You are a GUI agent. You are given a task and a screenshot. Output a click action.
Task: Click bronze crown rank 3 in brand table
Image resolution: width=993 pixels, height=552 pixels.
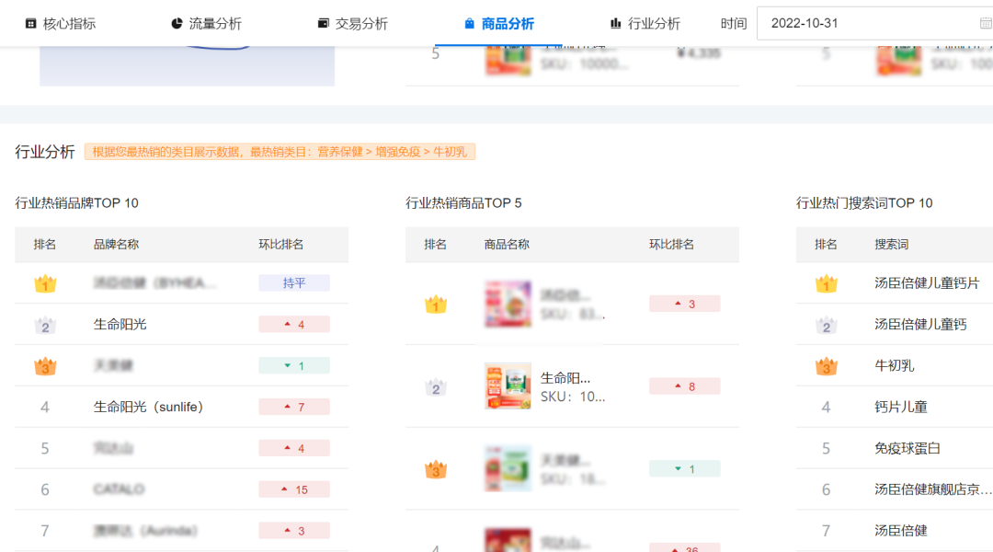pyautogui.click(x=45, y=366)
